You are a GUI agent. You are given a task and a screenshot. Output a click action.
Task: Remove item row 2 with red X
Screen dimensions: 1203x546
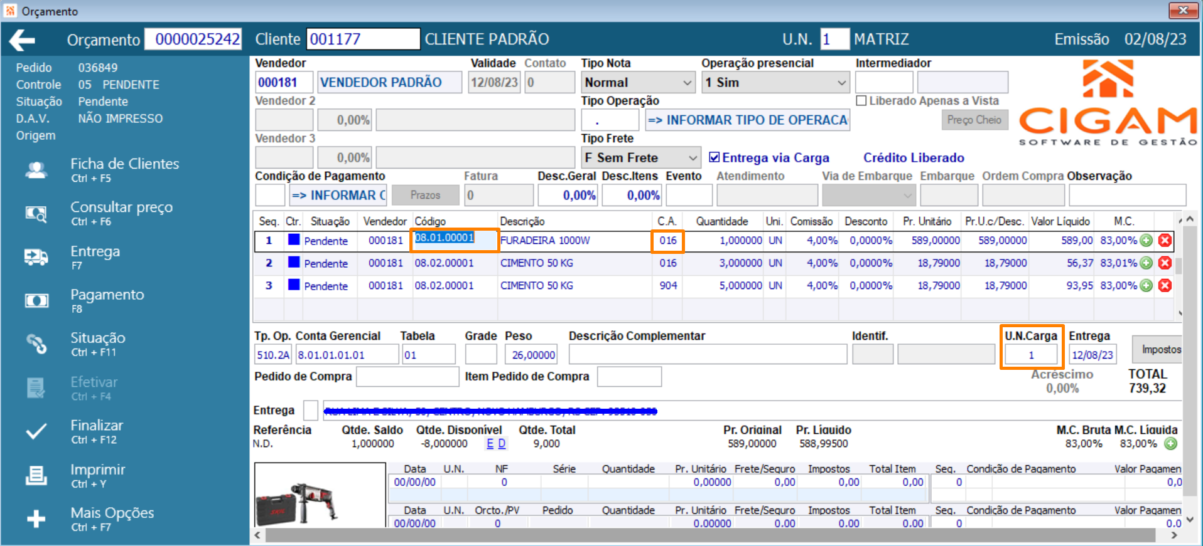[x=1165, y=263]
